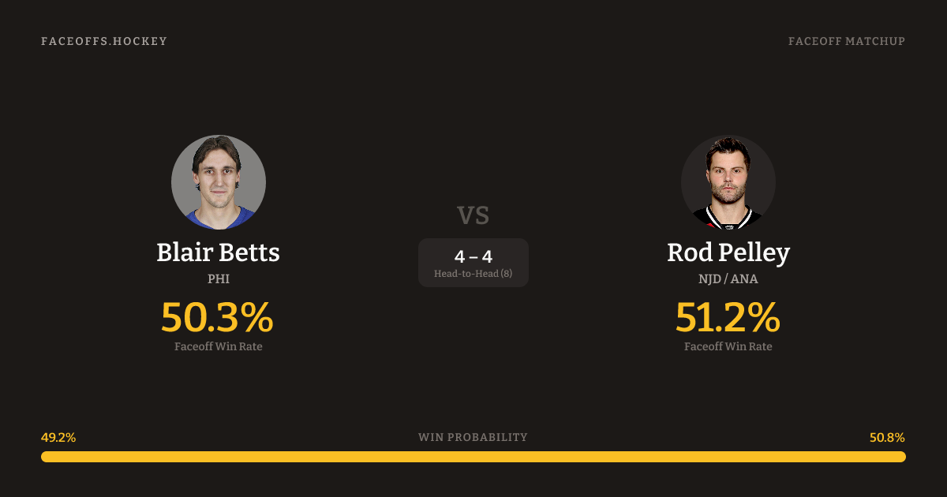Click the WIN PROBABILITY heading
Screen dimensions: 947x497
click(x=473, y=437)
